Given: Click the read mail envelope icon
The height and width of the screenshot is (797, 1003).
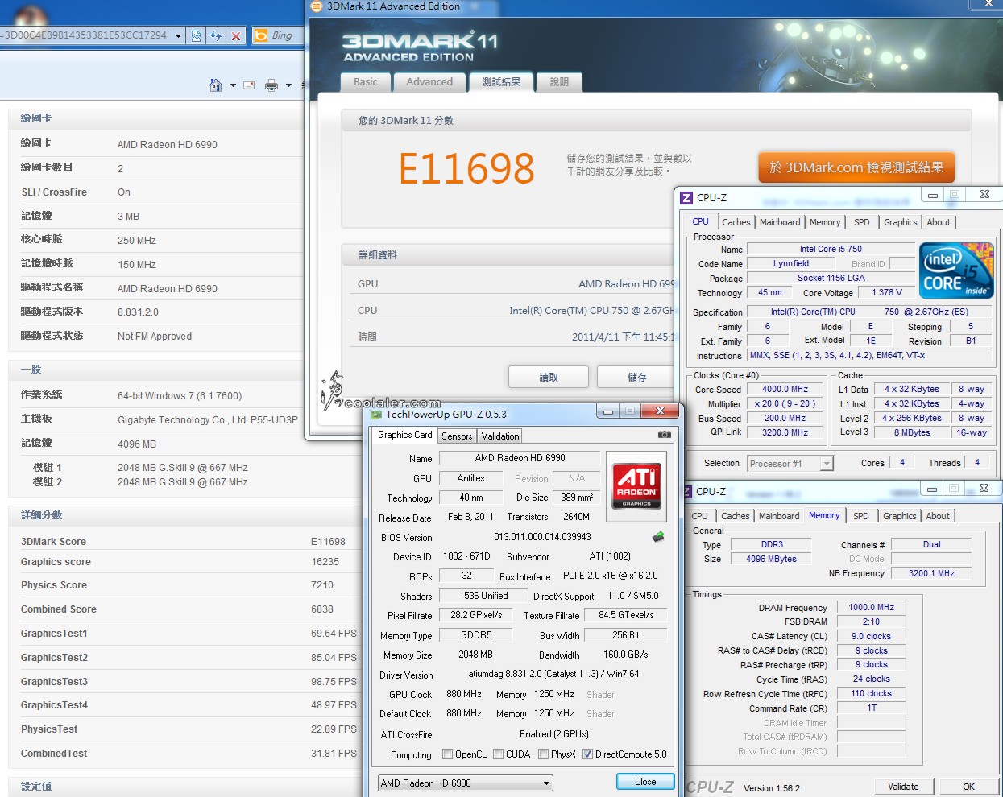Looking at the screenshot, I should click(249, 85).
